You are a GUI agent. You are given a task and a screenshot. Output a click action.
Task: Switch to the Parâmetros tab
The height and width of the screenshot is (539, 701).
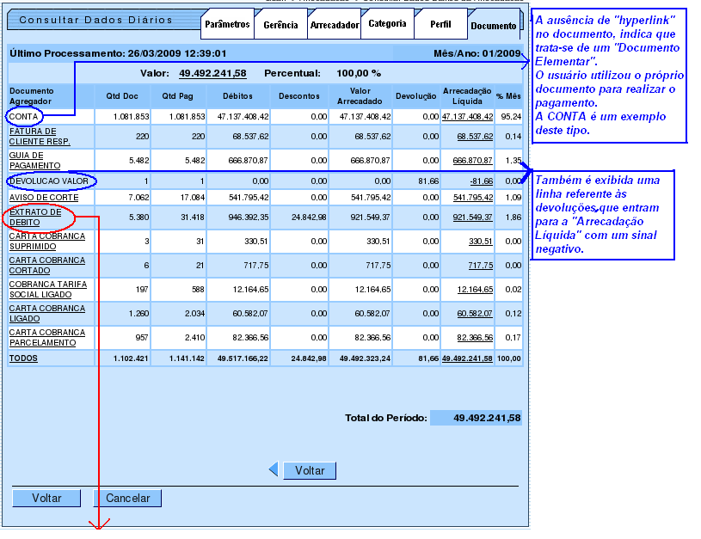click(x=228, y=25)
